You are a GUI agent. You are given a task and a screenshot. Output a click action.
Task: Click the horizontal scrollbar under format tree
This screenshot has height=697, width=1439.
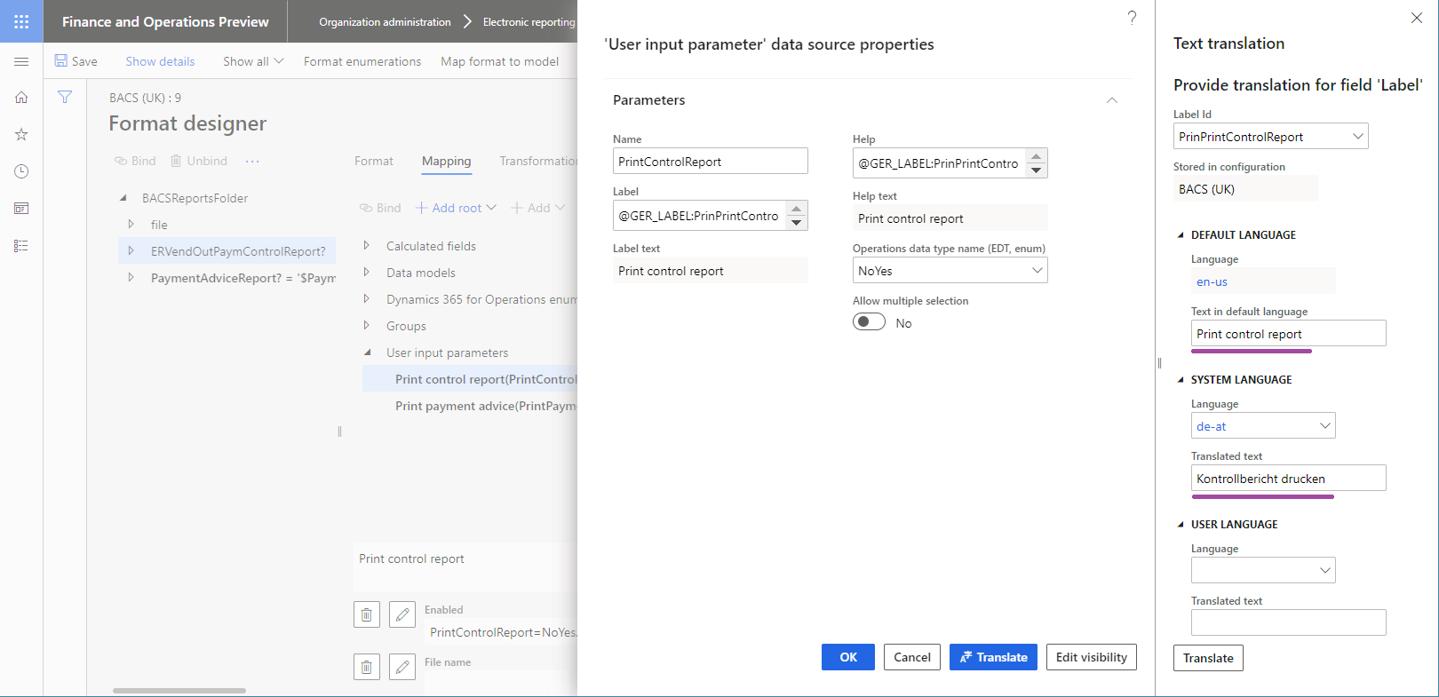point(179,690)
